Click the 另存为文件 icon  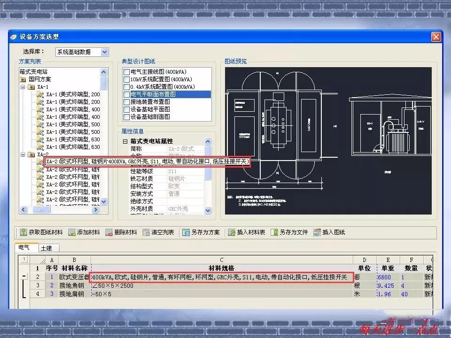tap(274, 232)
